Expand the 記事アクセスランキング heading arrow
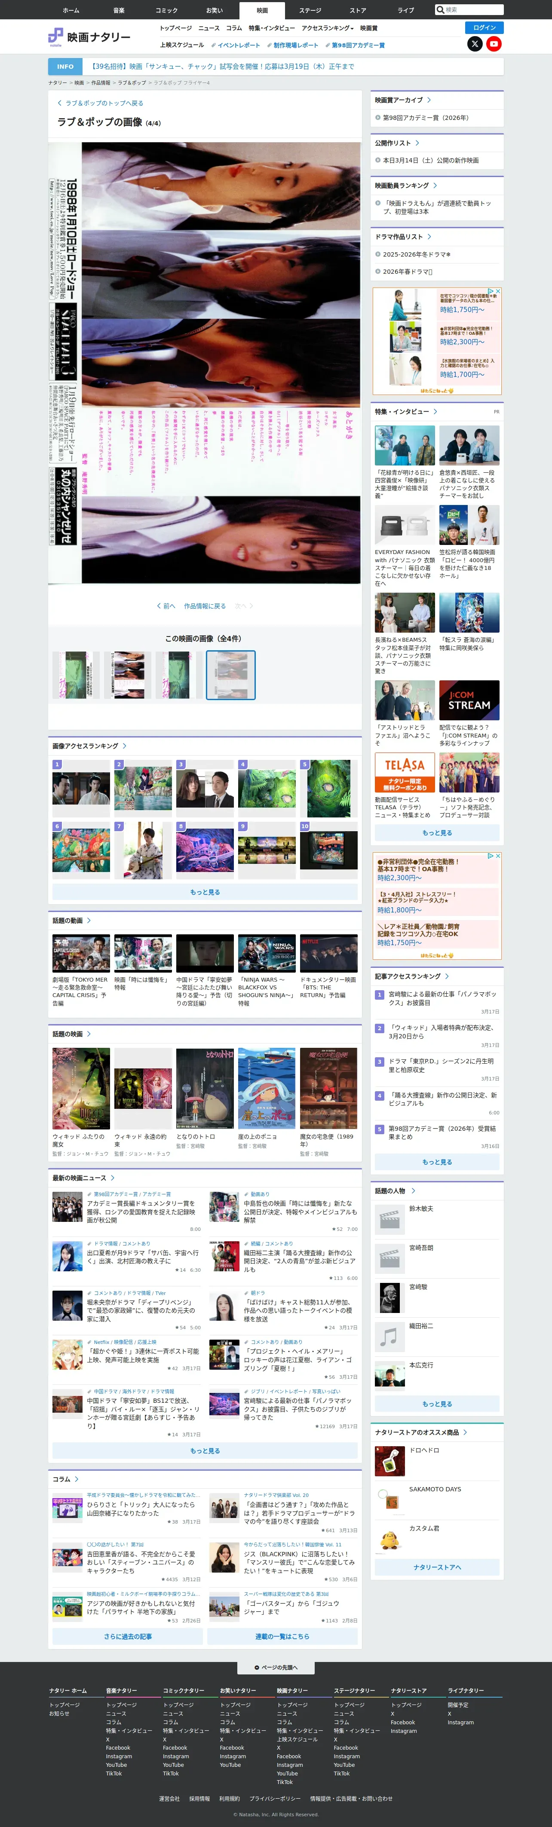 coord(447,976)
